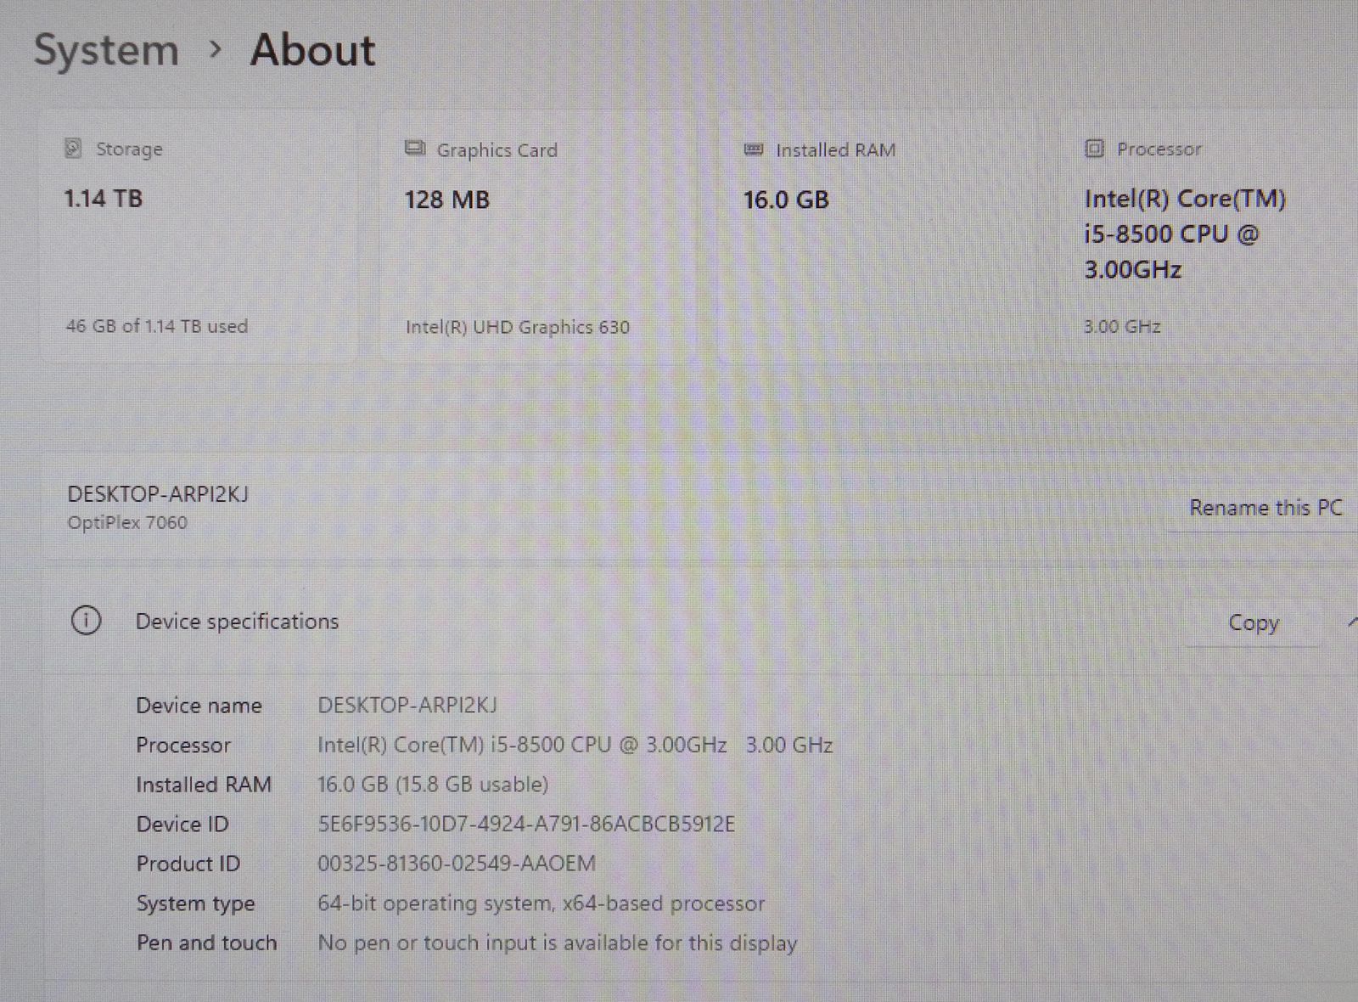This screenshot has width=1358, height=1002.
Task: Click the Graphics Card icon
Action: (x=414, y=149)
